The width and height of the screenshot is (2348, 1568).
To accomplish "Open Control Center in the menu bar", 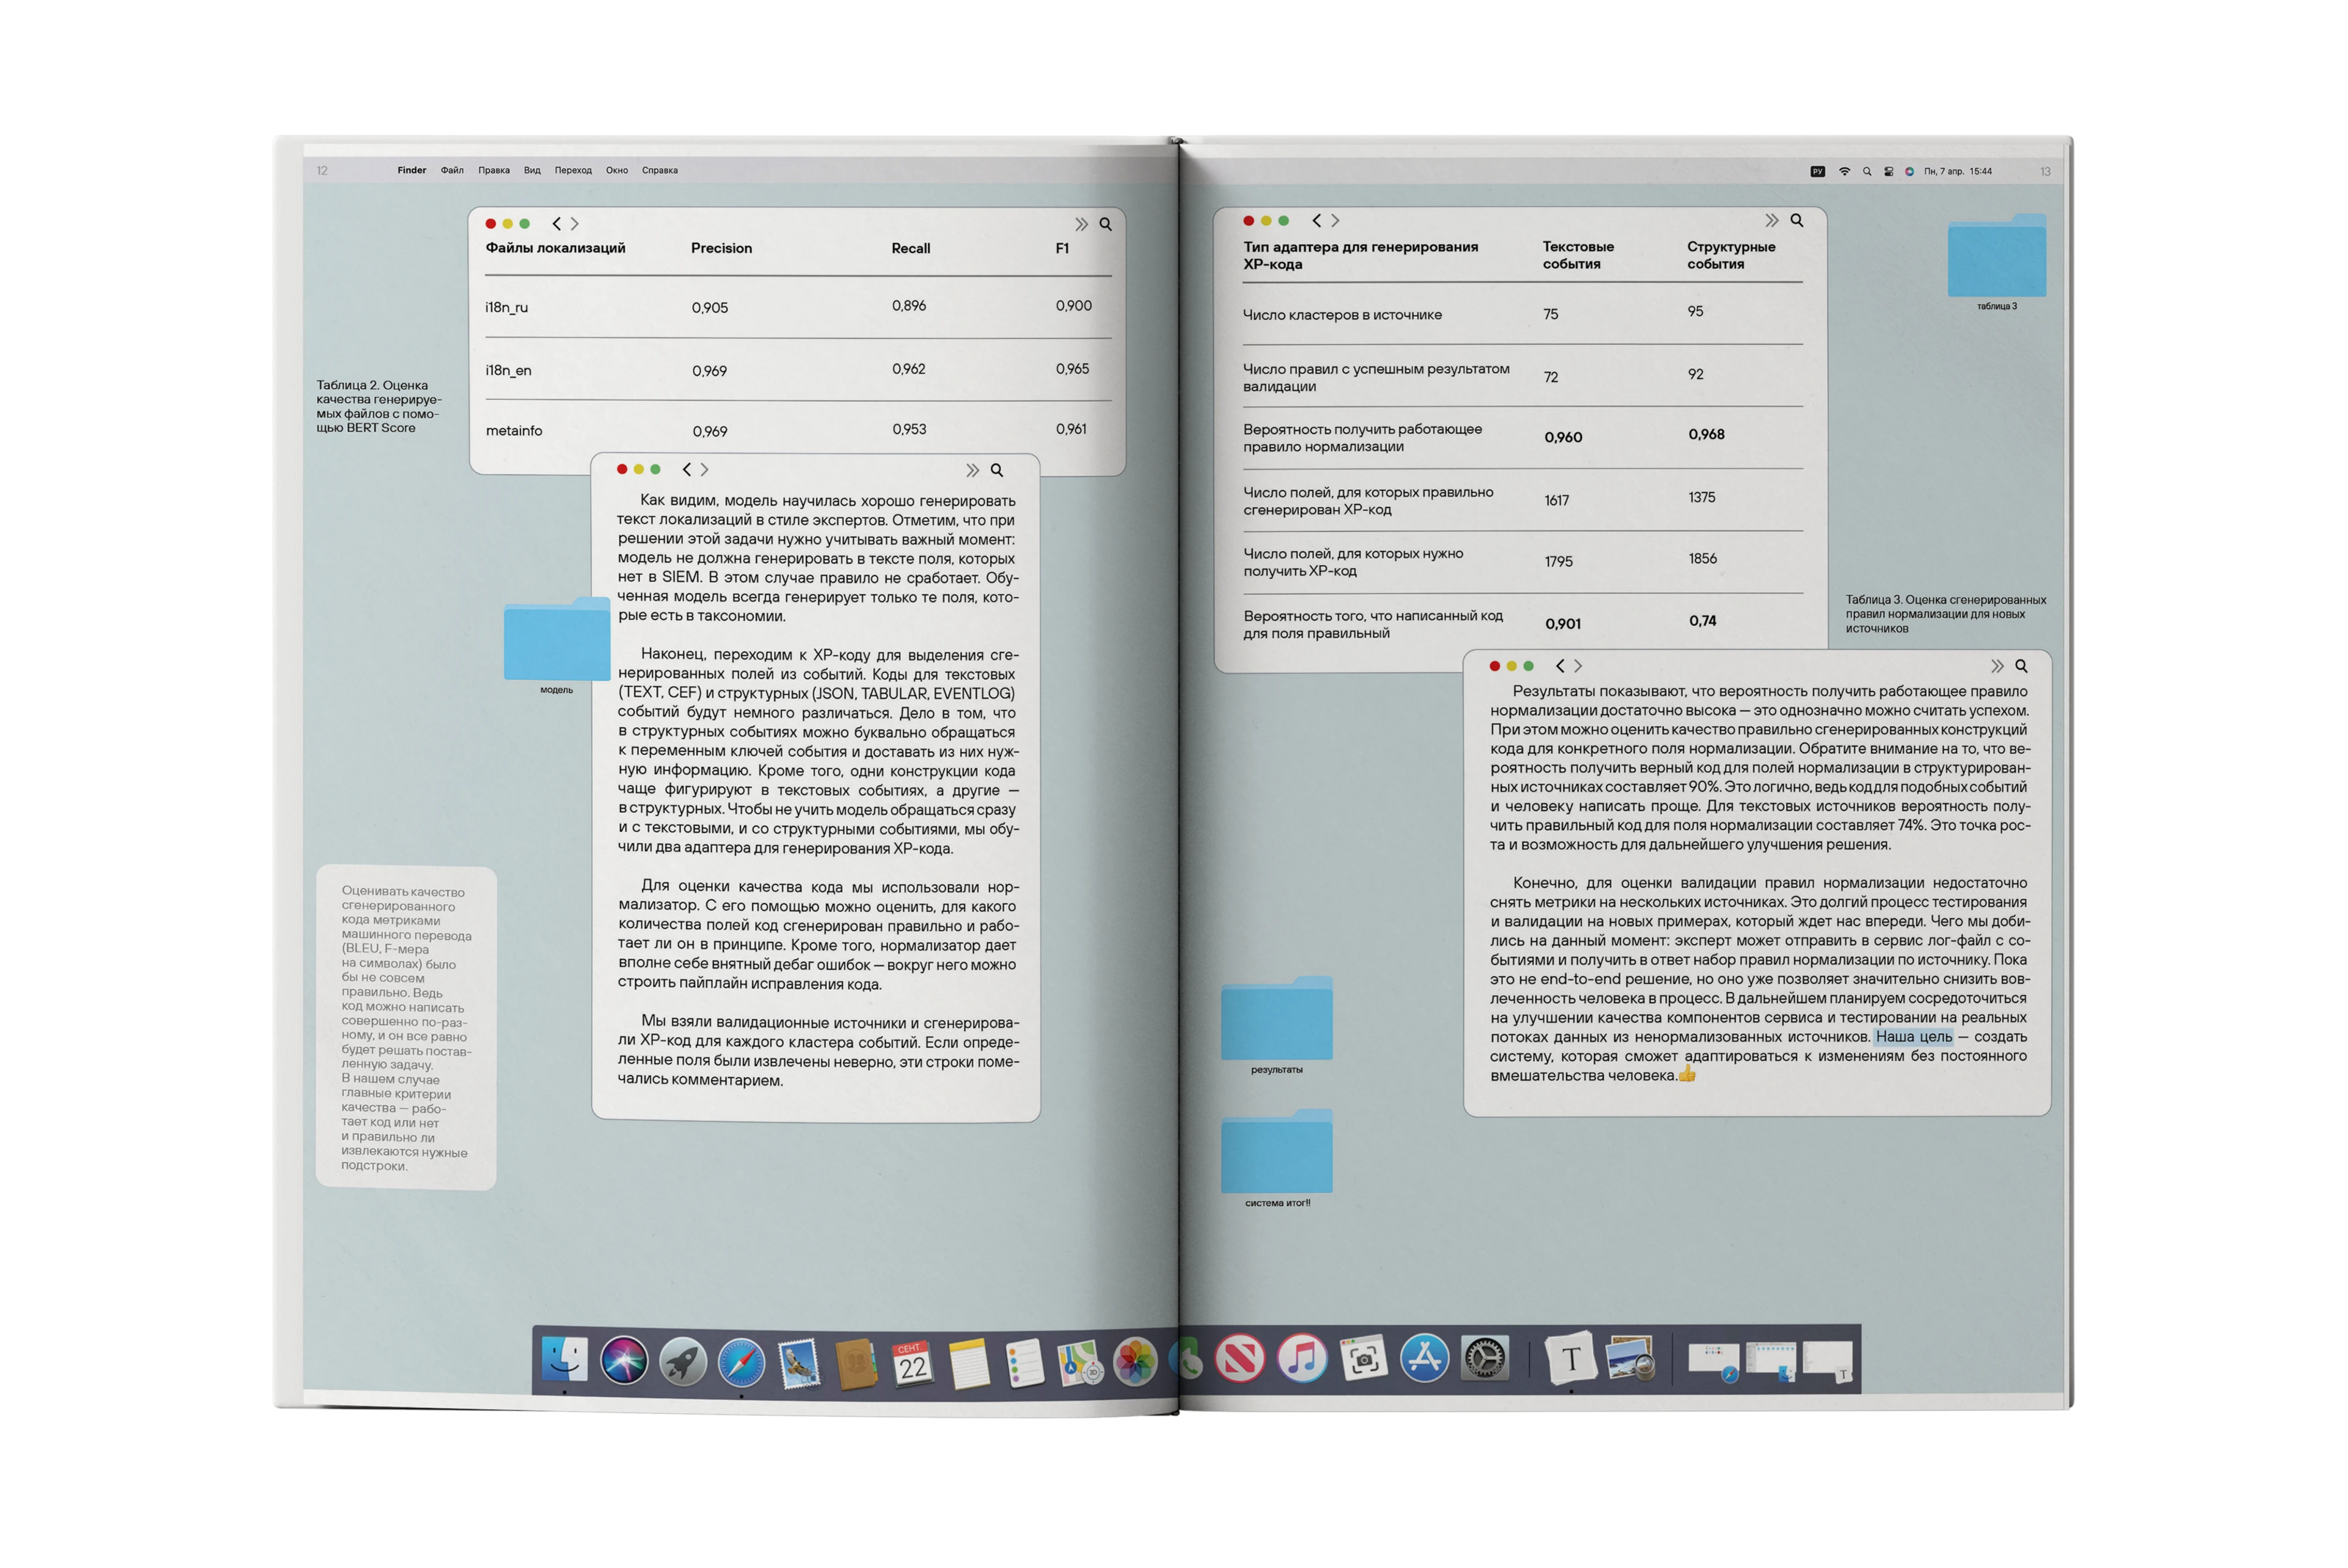I will click(x=1888, y=171).
